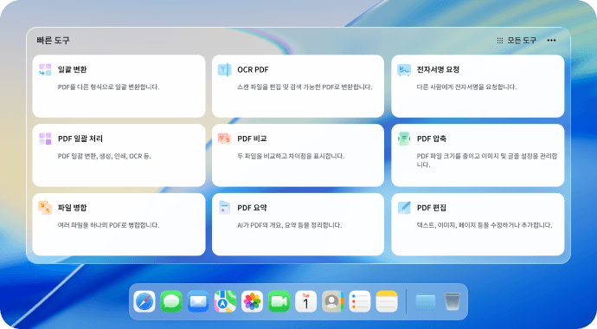This screenshot has width=597, height=329.
Task: Click the description under 전자서명 요청
Action: click(466, 87)
